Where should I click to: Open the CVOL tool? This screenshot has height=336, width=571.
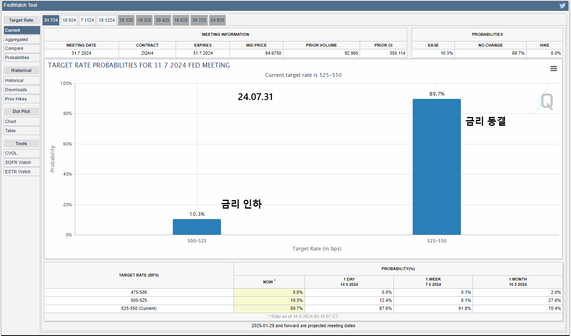coord(22,153)
